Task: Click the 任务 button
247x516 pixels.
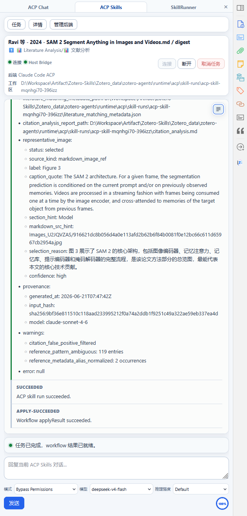Action: (16, 24)
